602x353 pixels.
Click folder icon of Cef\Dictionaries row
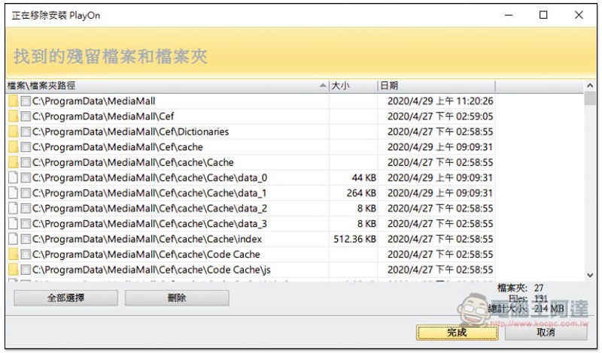coord(13,132)
